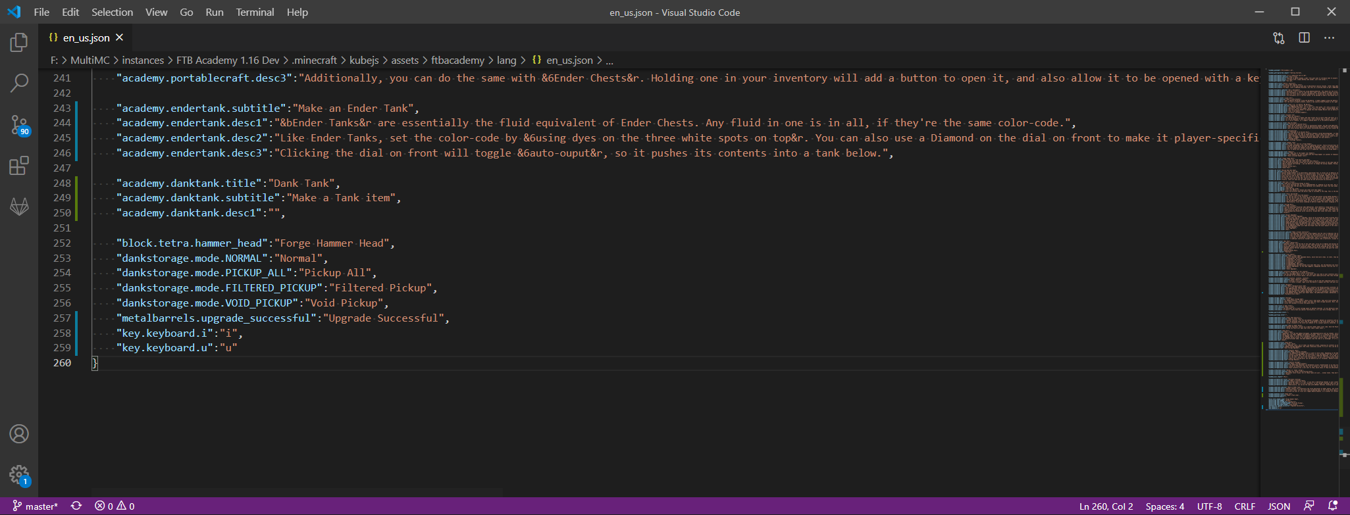
Task: Expand the .minecraft breadcrumb
Action: 315,60
